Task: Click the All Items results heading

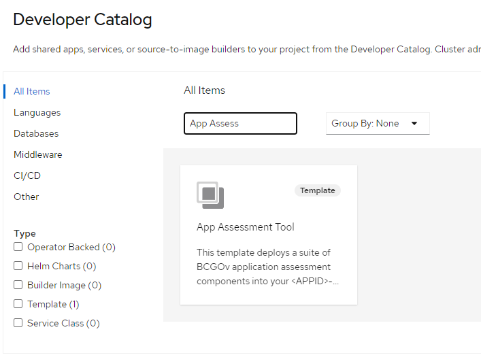Action: (x=204, y=90)
